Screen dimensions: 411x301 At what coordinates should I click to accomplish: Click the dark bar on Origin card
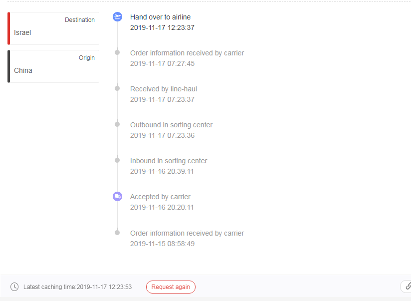(x=8, y=66)
